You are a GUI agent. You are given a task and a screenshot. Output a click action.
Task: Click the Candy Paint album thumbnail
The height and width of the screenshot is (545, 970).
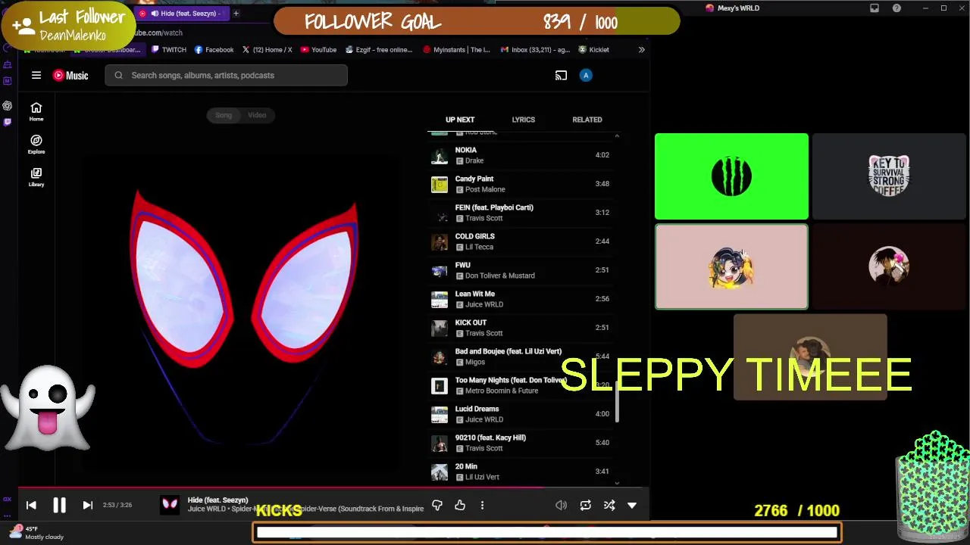[x=440, y=185]
